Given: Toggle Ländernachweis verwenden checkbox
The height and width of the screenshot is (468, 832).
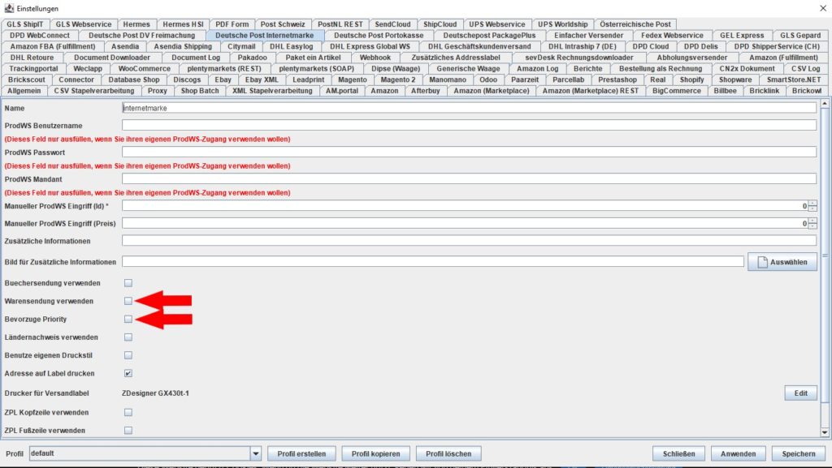Looking at the screenshot, I should 128,337.
